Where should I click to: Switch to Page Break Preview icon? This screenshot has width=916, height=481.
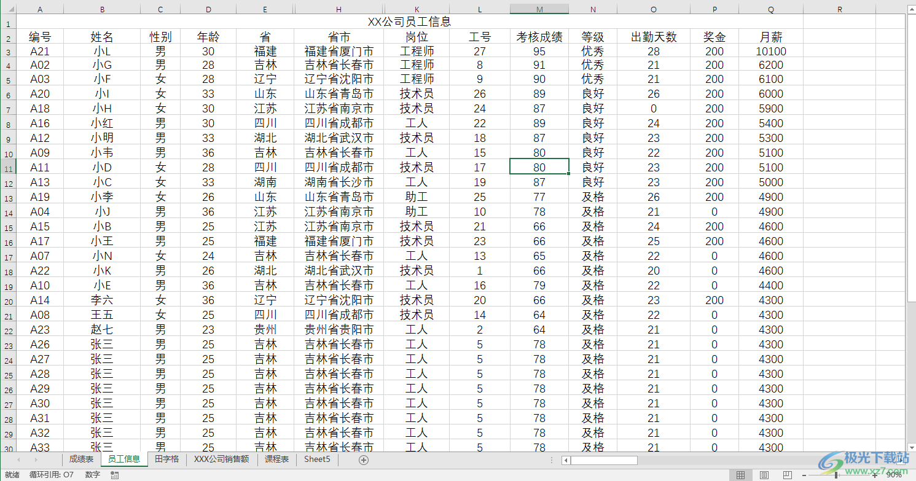point(787,475)
